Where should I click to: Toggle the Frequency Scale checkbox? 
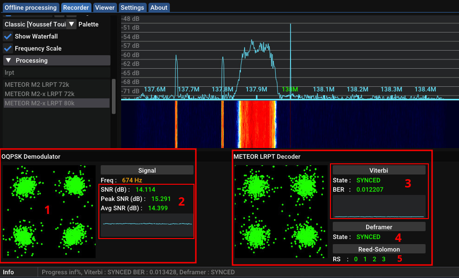click(x=7, y=48)
